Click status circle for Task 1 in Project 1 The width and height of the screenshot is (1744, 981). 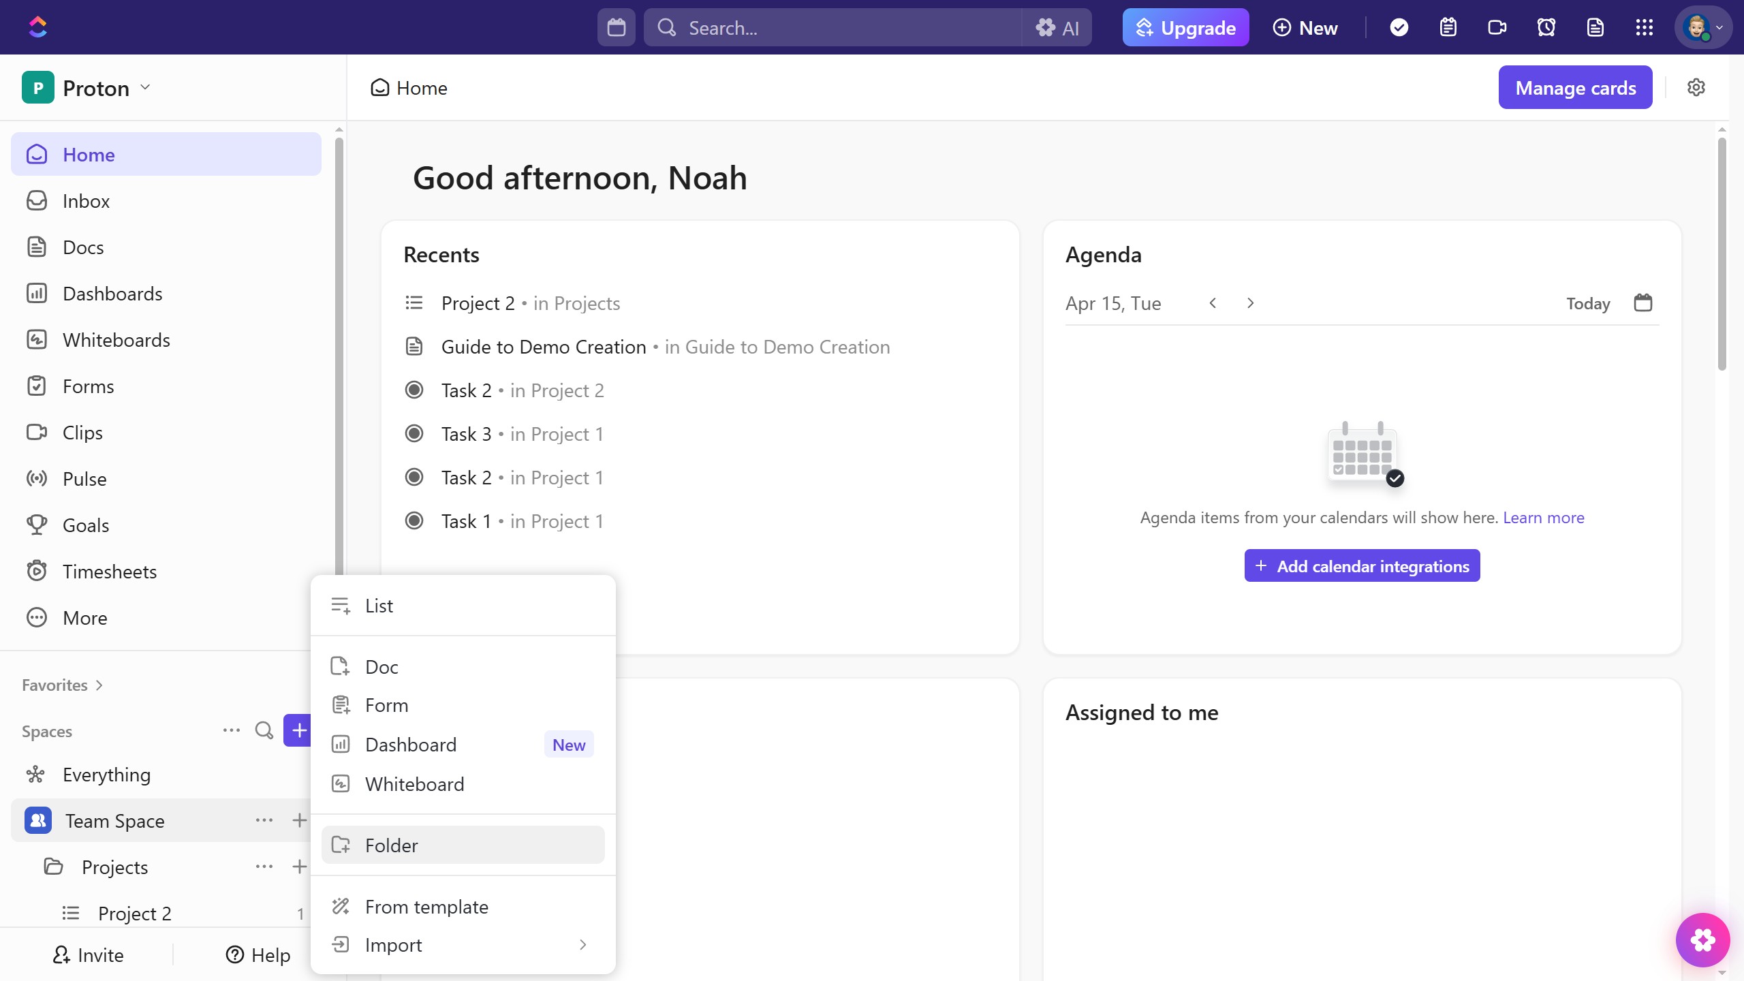pos(414,520)
